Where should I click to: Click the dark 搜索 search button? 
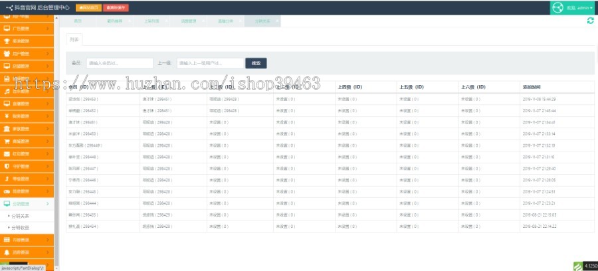256,63
